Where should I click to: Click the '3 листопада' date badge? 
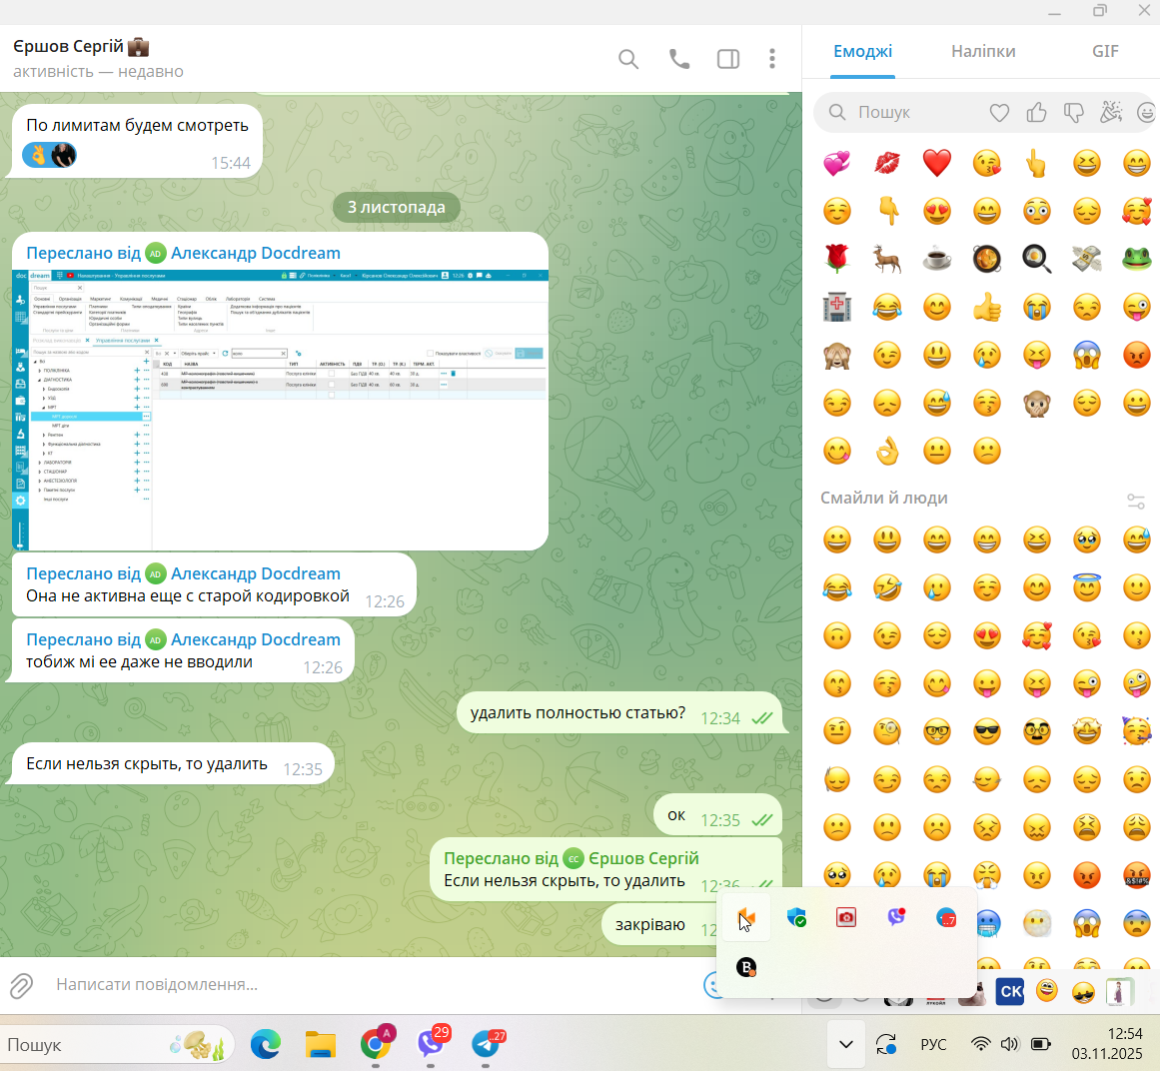397,208
